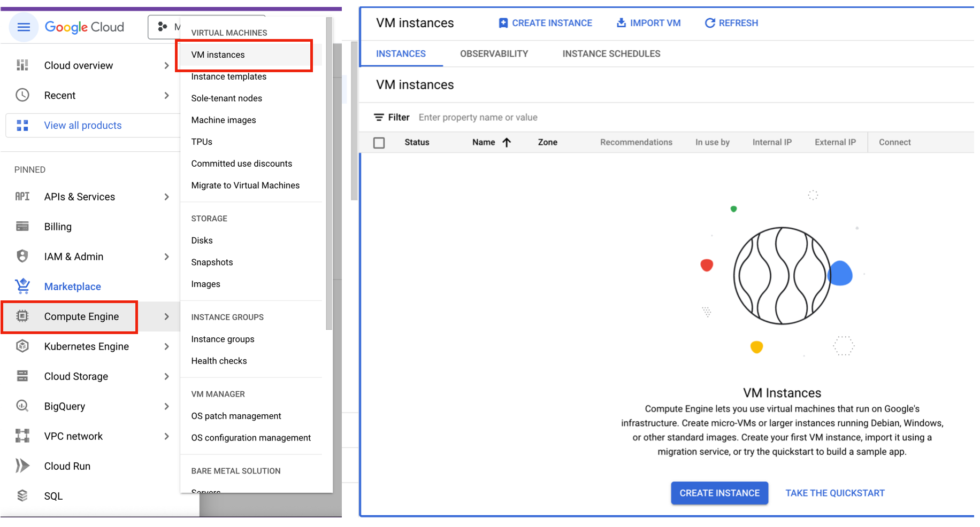Switch to the Observability tab
Screen dimensions: 980x527
pos(494,54)
